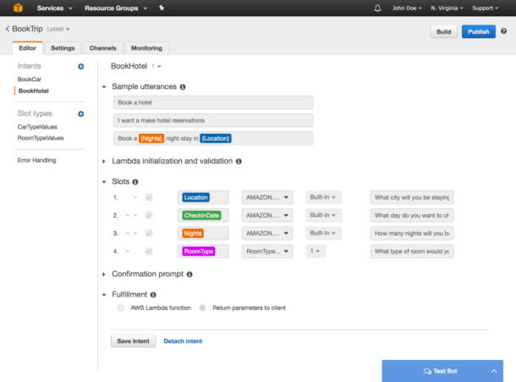Screen dimensions: 516x382
Task: Open the Services dropdown menu
Action: [x=55, y=8]
